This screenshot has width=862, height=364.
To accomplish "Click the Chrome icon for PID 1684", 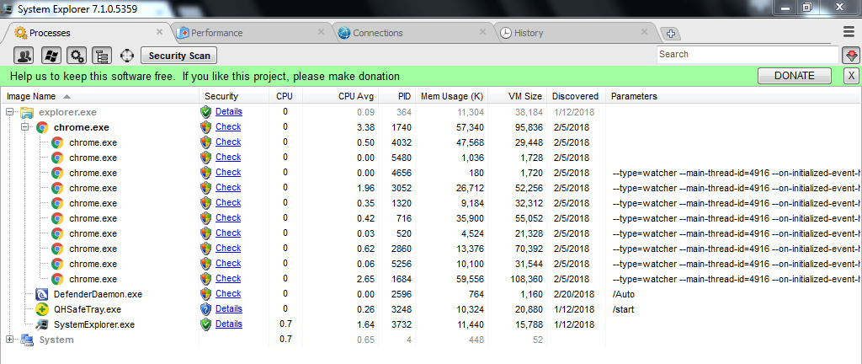I will [57, 280].
